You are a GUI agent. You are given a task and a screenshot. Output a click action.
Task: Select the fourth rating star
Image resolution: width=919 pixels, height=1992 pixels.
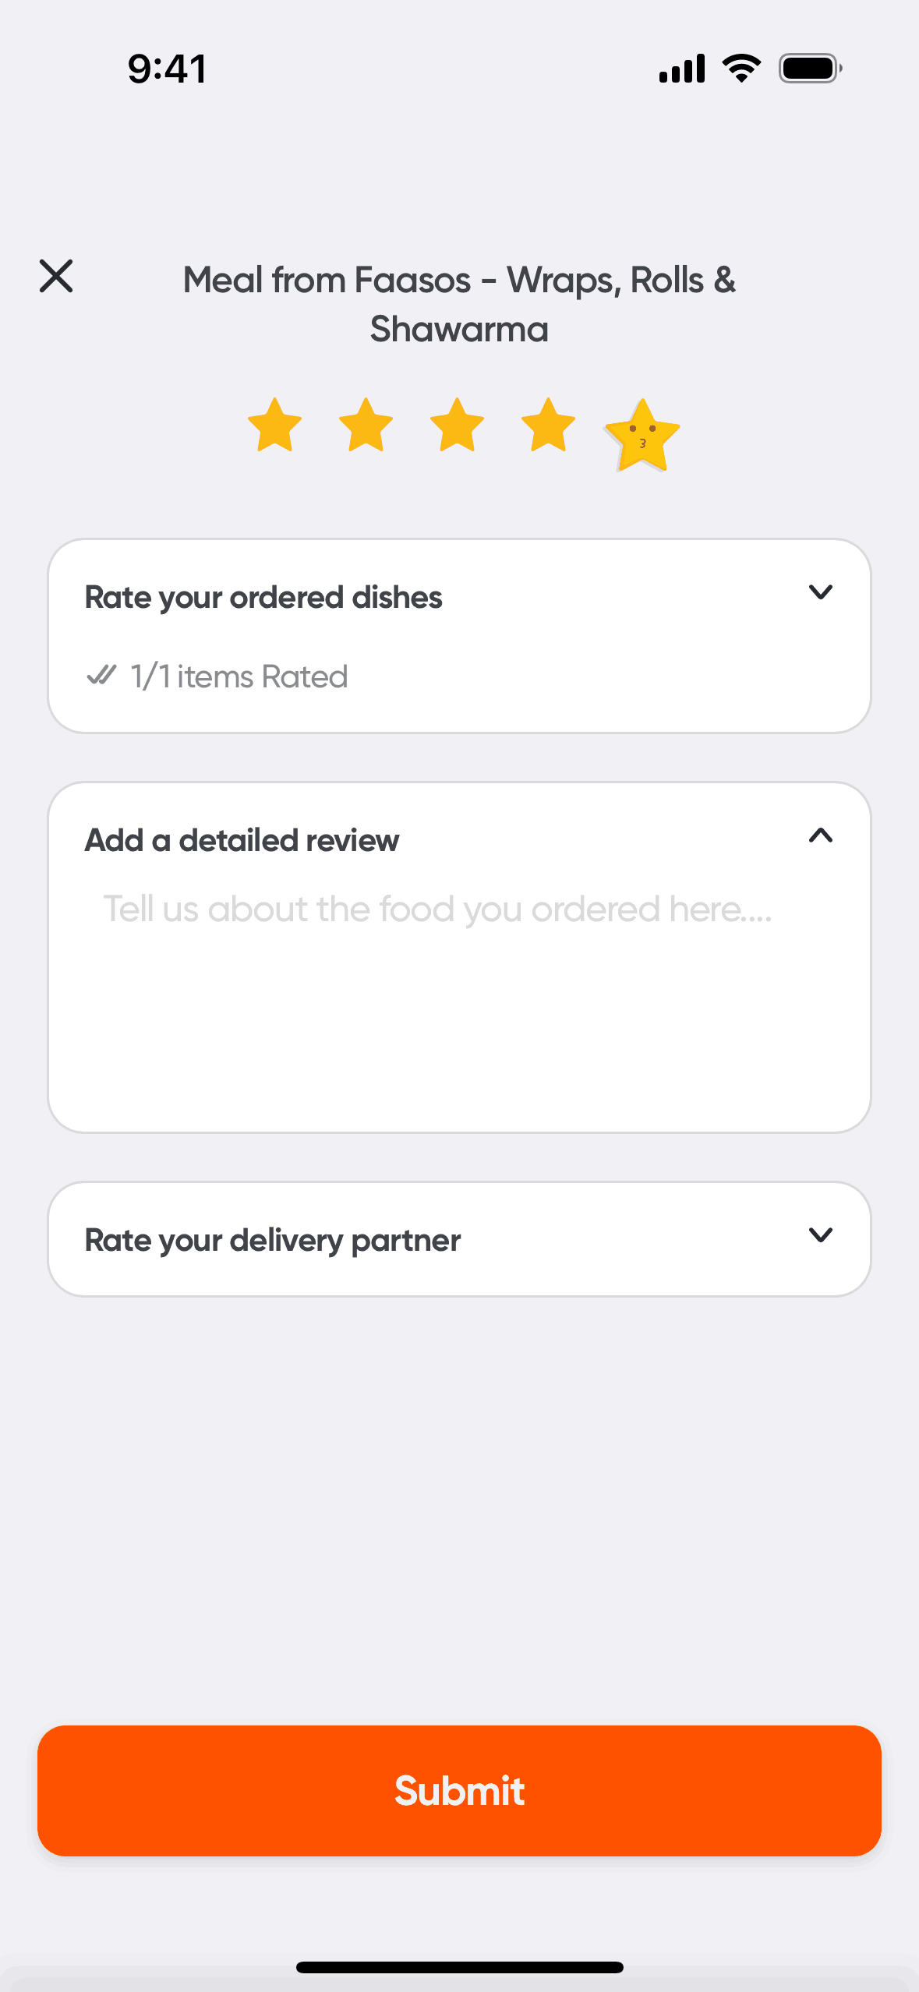tap(548, 426)
